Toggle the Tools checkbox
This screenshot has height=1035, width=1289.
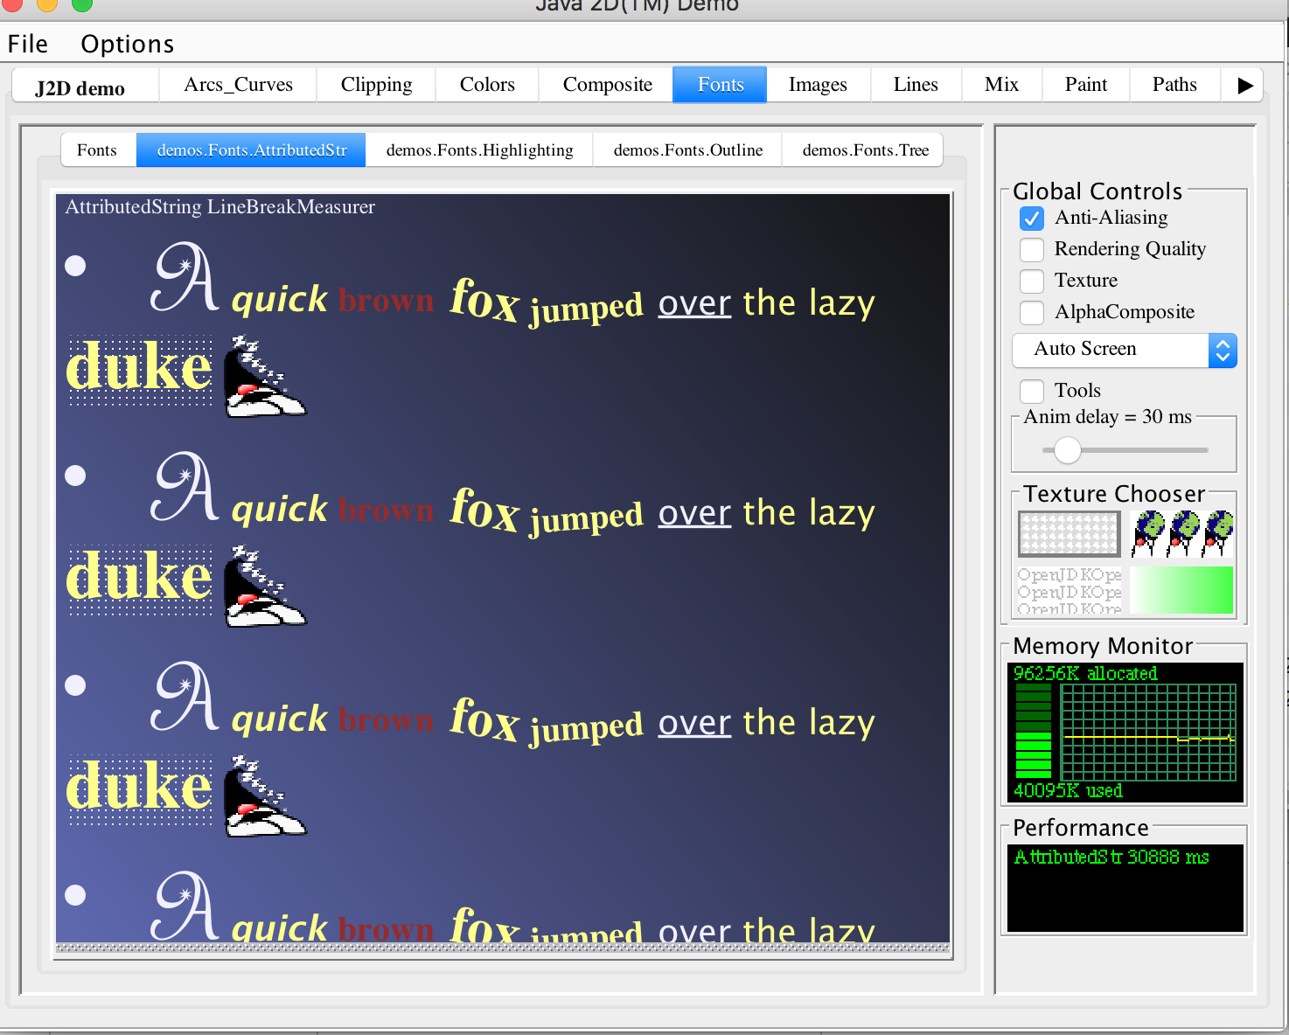click(x=1032, y=391)
